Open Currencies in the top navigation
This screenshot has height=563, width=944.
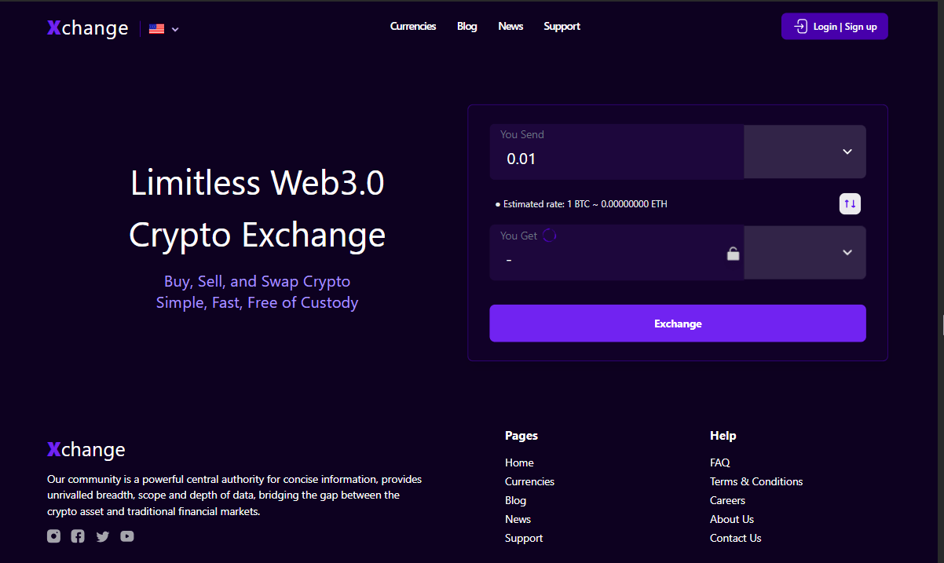(x=413, y=27)
